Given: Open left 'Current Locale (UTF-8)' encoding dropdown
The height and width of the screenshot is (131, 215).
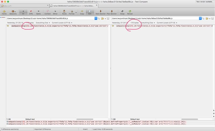Looking at the screenshot, I should tap(62, 23).
